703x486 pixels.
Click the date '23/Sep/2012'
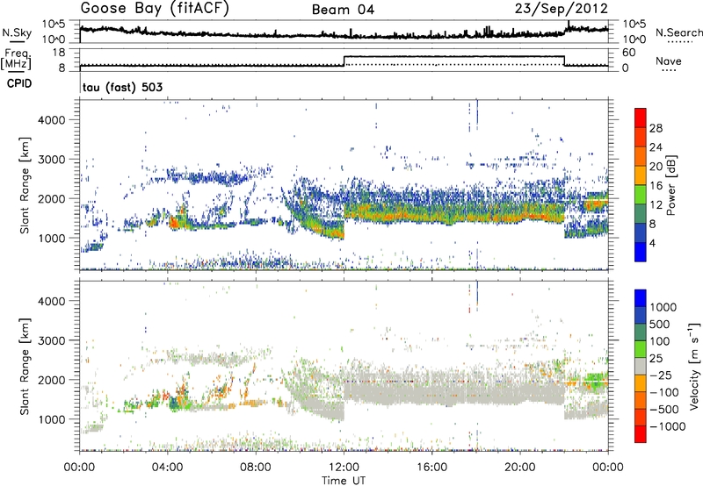[561, 8]
